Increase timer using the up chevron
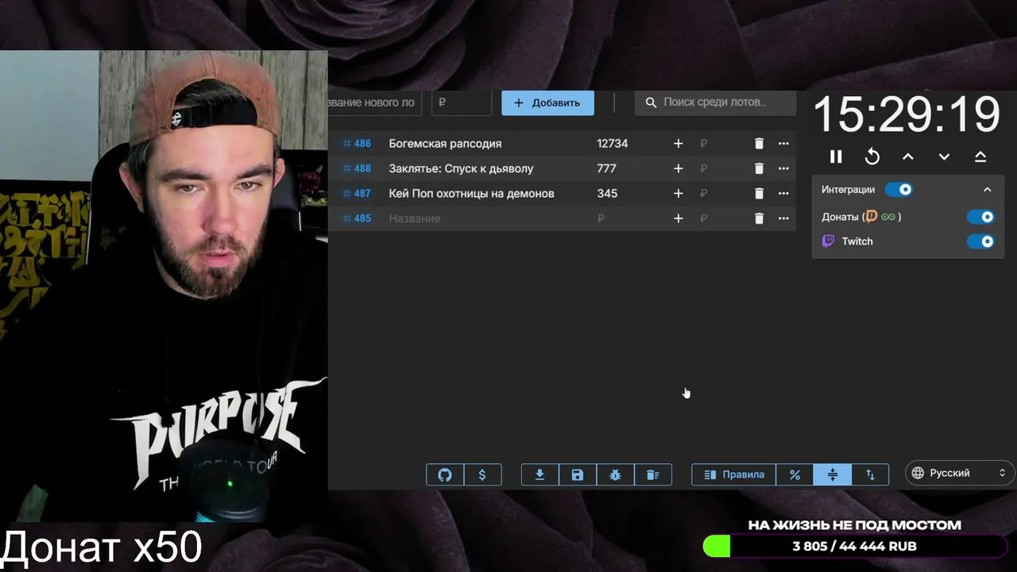Image resolution: width=1017 pixels, height=572 pixels. point(908,157)
